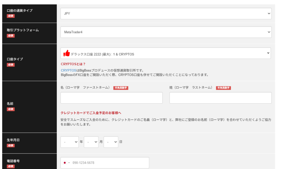
Task: Click the 生年月日 label
Action: pyautogui.click(x=13, y=140)
